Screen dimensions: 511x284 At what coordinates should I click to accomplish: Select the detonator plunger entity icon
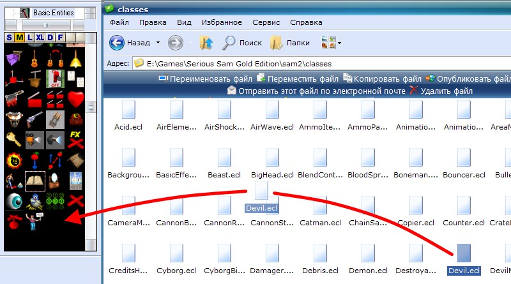click(34, 78)
